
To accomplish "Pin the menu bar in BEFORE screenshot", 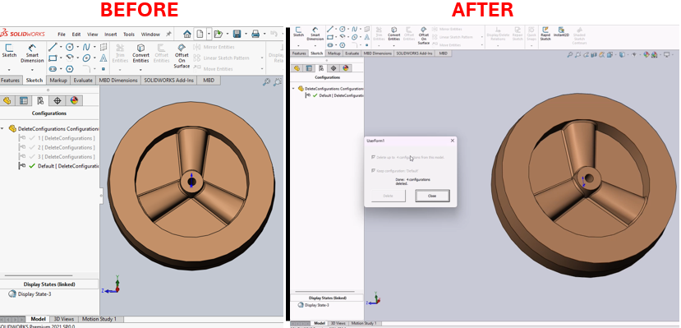I will (169, 34).
